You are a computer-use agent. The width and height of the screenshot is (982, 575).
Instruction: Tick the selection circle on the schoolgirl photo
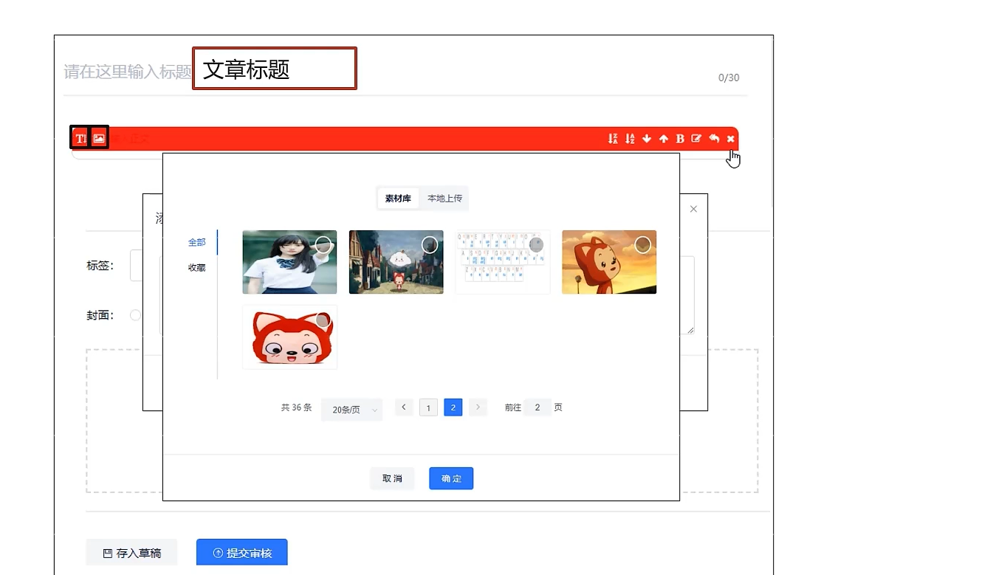click(x=323, y=245)
